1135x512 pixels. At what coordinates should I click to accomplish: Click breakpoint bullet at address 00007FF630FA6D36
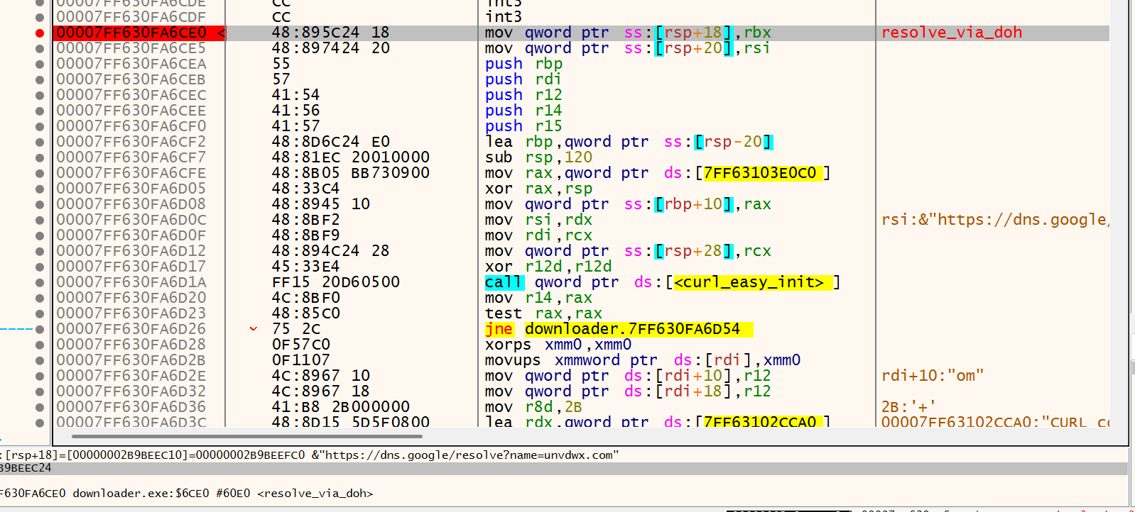pos(40,407)
